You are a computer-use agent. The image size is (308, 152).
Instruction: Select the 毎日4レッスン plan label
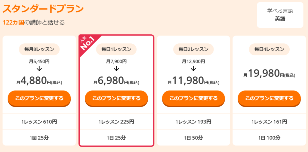coord(269,49)
